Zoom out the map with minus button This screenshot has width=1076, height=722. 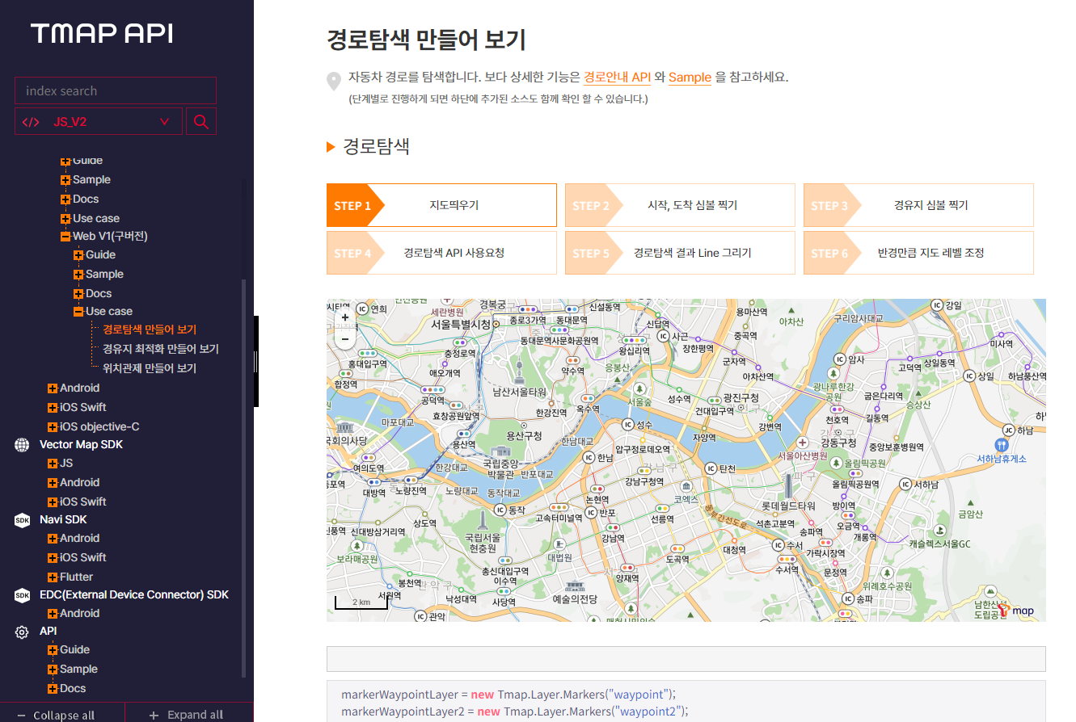pos(345,339)
